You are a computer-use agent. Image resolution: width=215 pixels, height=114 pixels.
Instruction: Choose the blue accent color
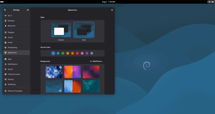pyautogui.click(x=53, y=53)
